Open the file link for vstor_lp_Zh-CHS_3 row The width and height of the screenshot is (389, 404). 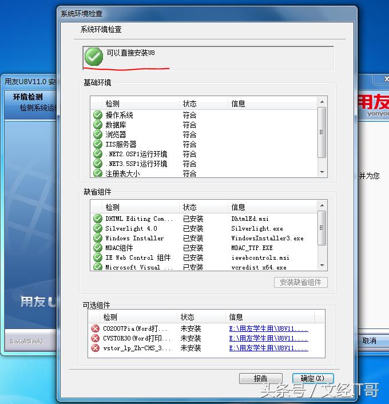click(x=268, y=348)
